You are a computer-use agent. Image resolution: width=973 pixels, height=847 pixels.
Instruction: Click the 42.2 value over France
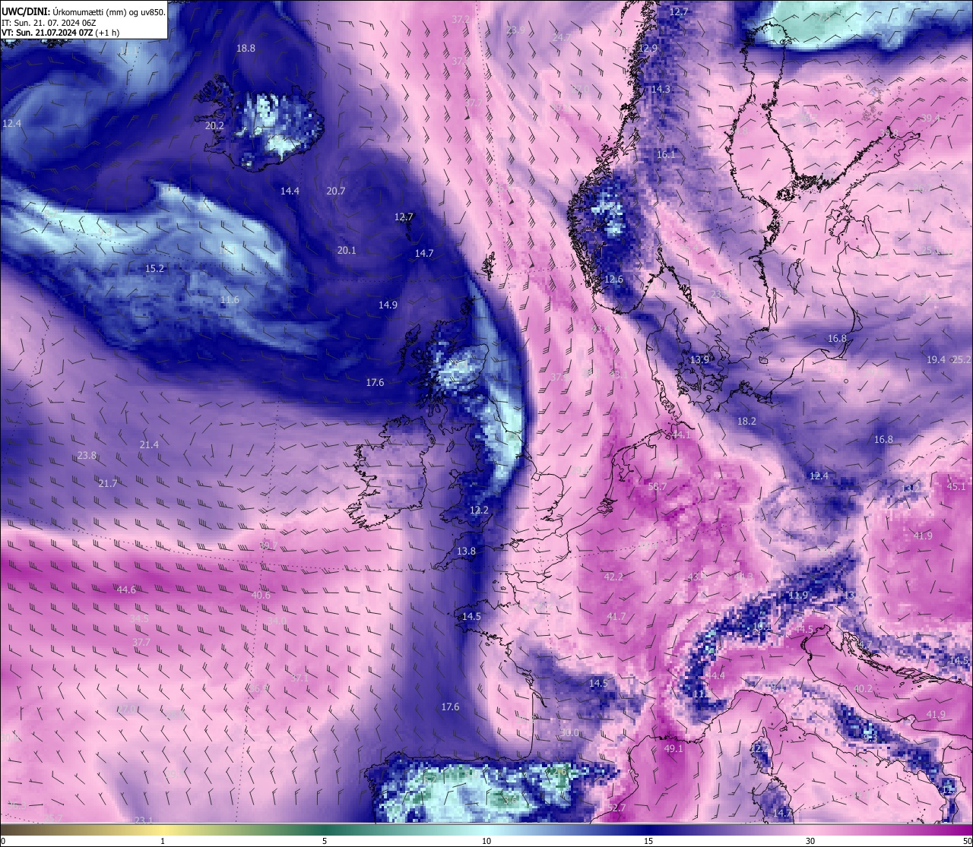pos(613,577)
